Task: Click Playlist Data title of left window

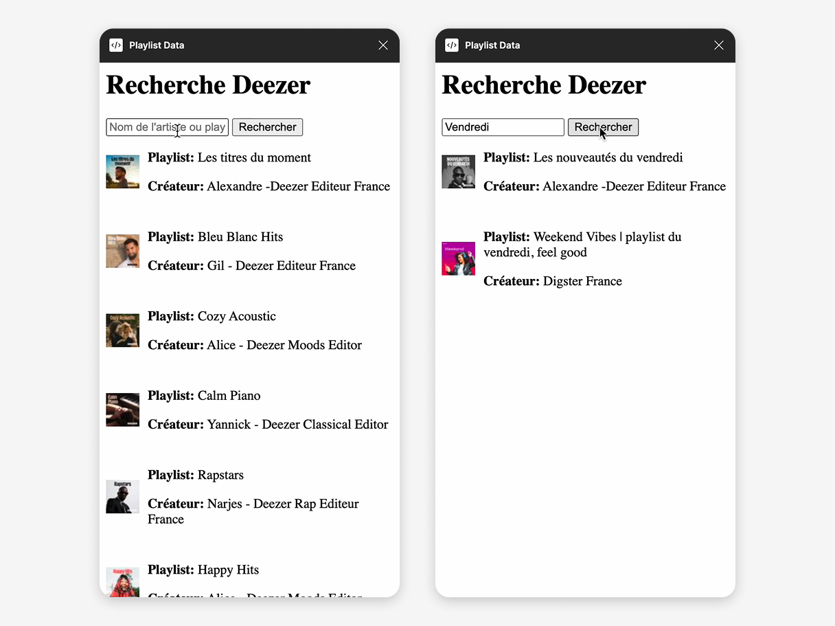Action: [x=157, y=45]
